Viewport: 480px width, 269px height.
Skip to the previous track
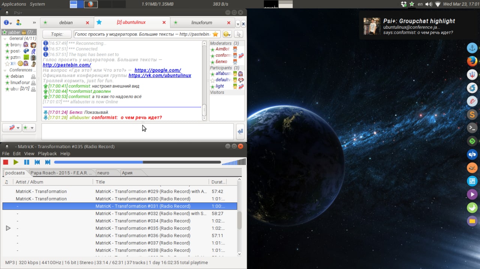(37, 162)
